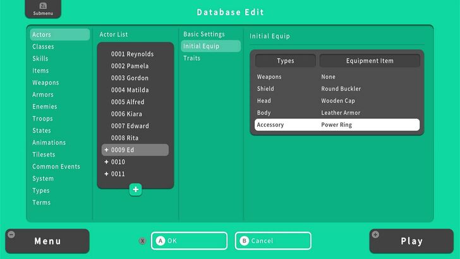Open the Skills database category
Screen dimensions: 460x259
click(40, 59)
